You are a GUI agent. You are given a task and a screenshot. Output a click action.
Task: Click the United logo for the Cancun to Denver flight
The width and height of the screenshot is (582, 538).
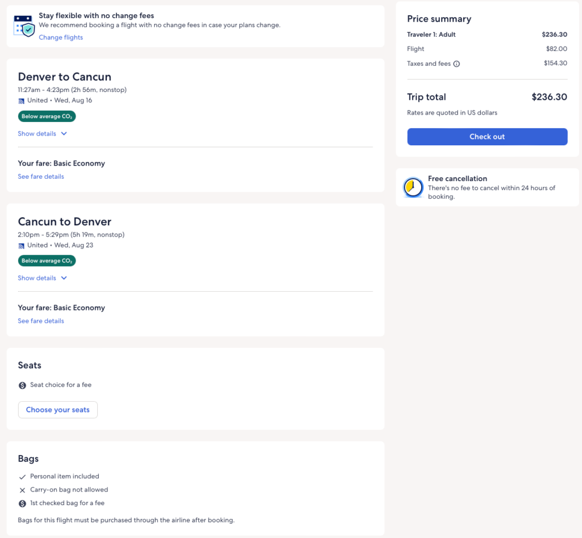click(22, 246)
